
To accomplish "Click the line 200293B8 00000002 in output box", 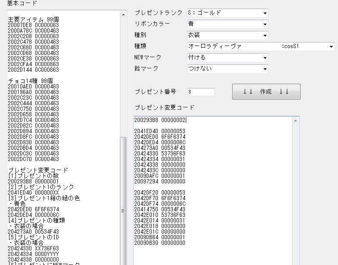I will pos(160,120).
